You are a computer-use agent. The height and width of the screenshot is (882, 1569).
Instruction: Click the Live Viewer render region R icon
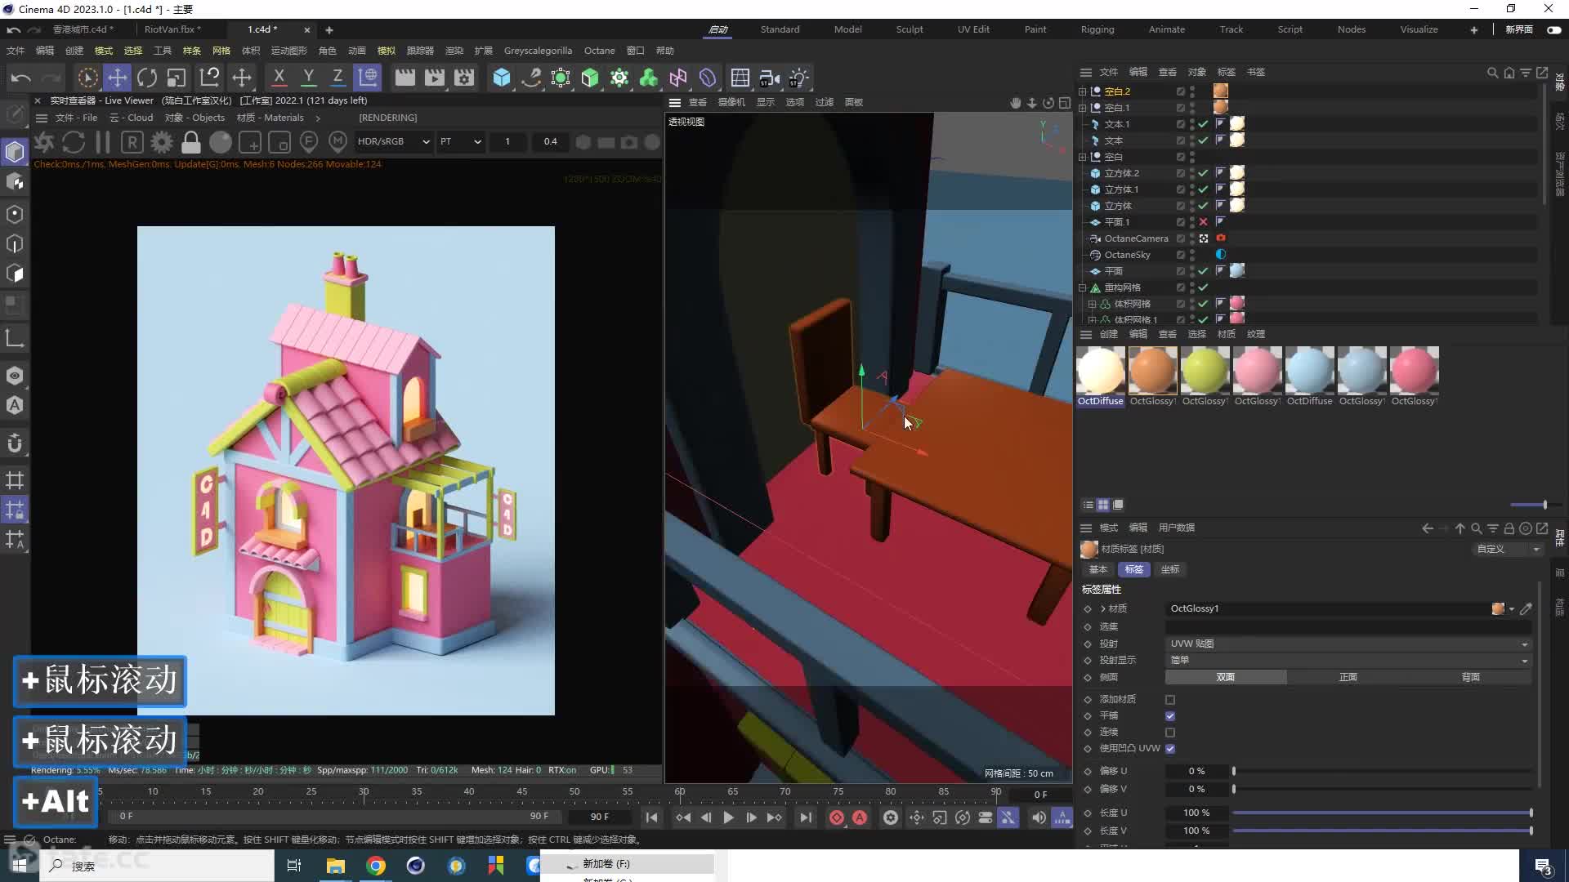(132, 142)
